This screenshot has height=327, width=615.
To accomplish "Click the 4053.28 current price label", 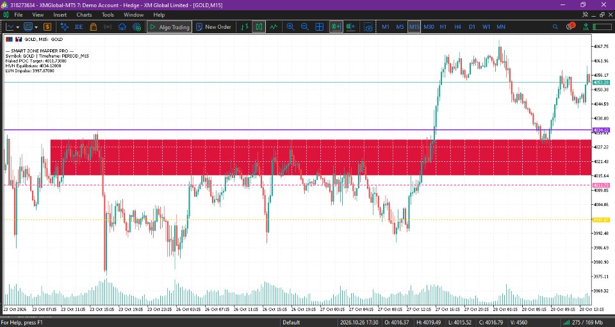I will 600,83.
